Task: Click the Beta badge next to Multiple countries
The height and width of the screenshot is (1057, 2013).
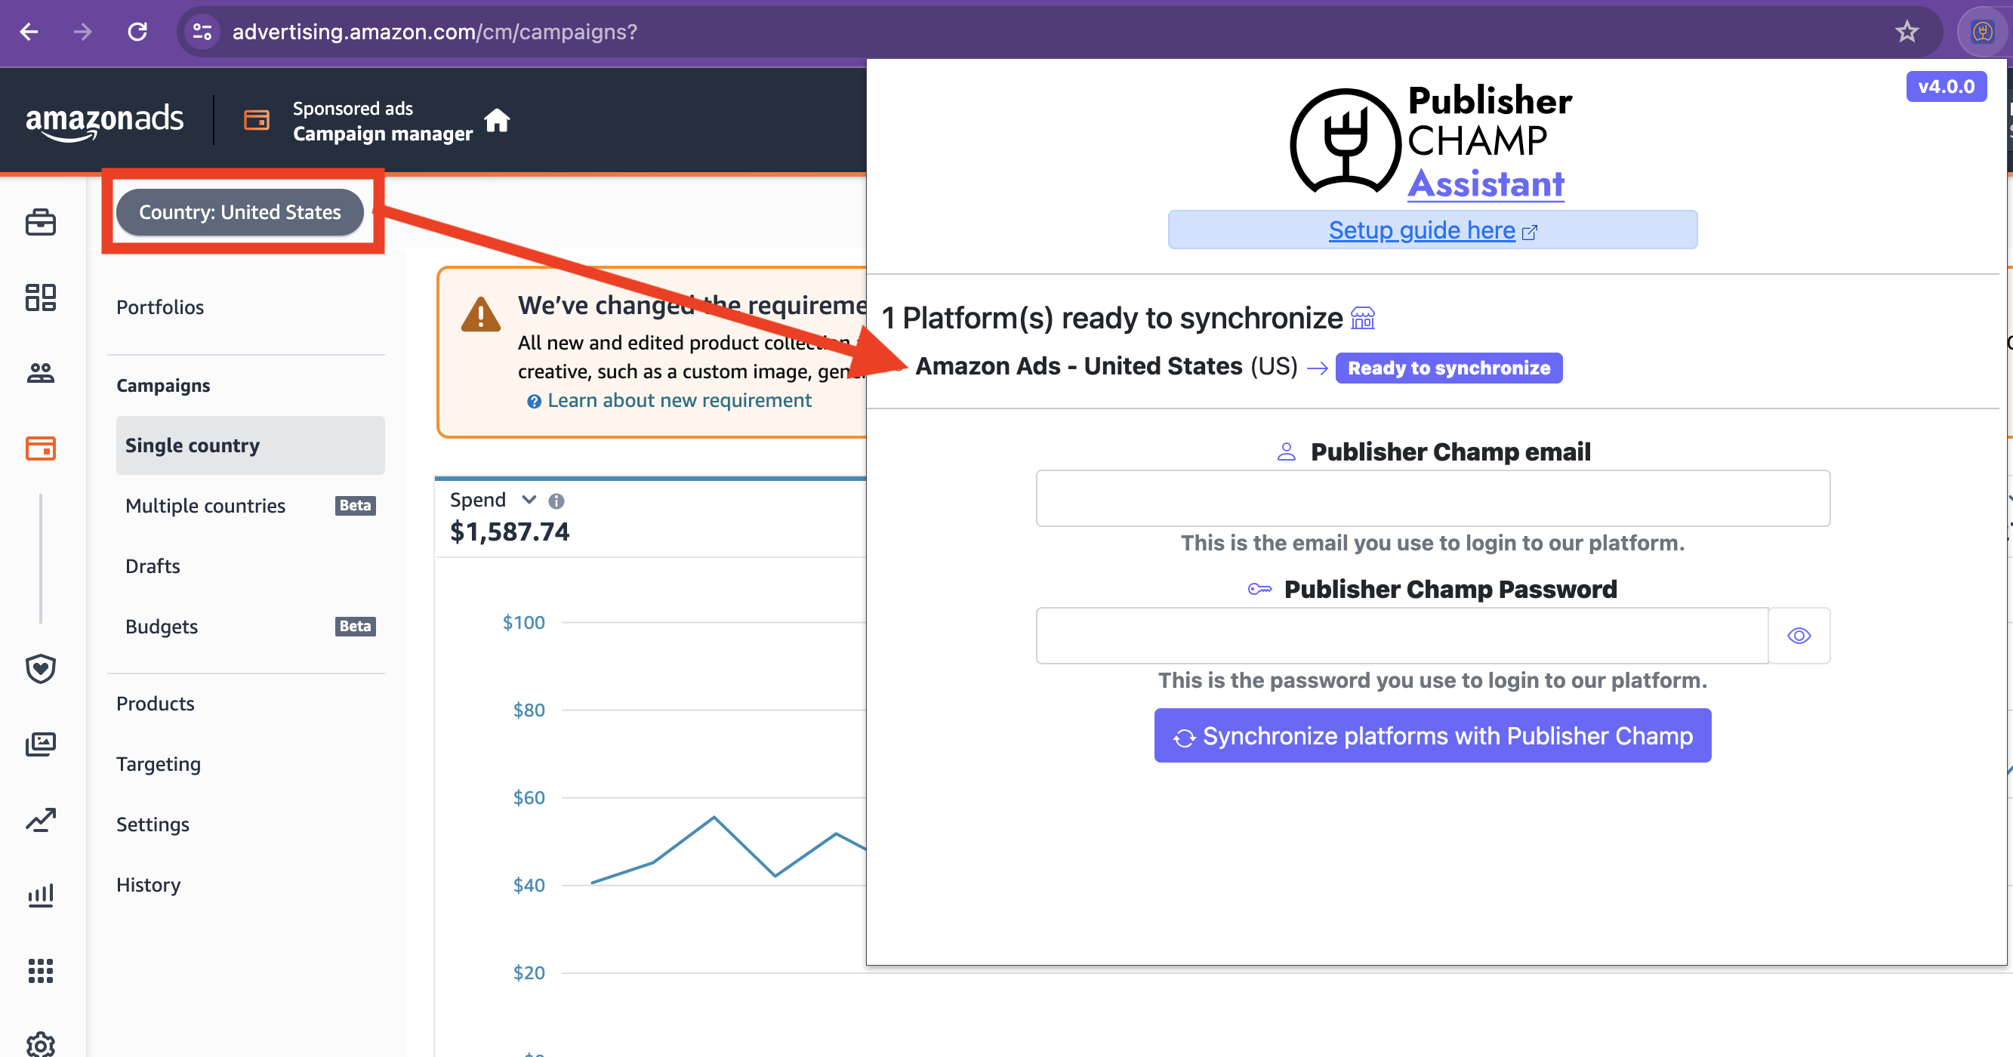Action: (356, 505)
